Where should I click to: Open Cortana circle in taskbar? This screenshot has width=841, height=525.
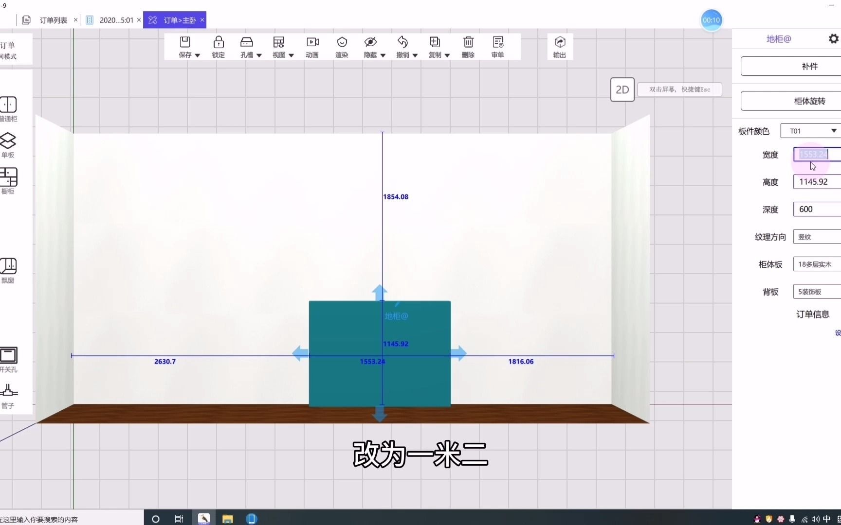156,519
